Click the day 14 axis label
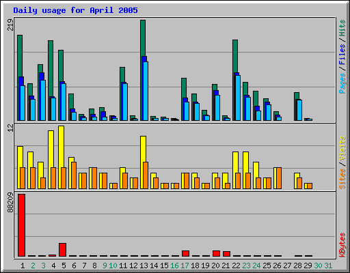350x273 pixels. (x=154, y=265)
